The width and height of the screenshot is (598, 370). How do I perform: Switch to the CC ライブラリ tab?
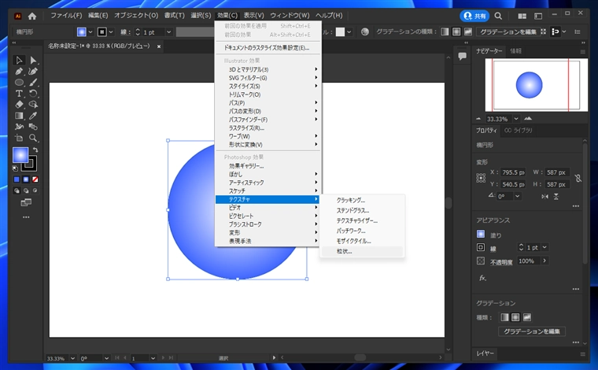click(518, 131)
